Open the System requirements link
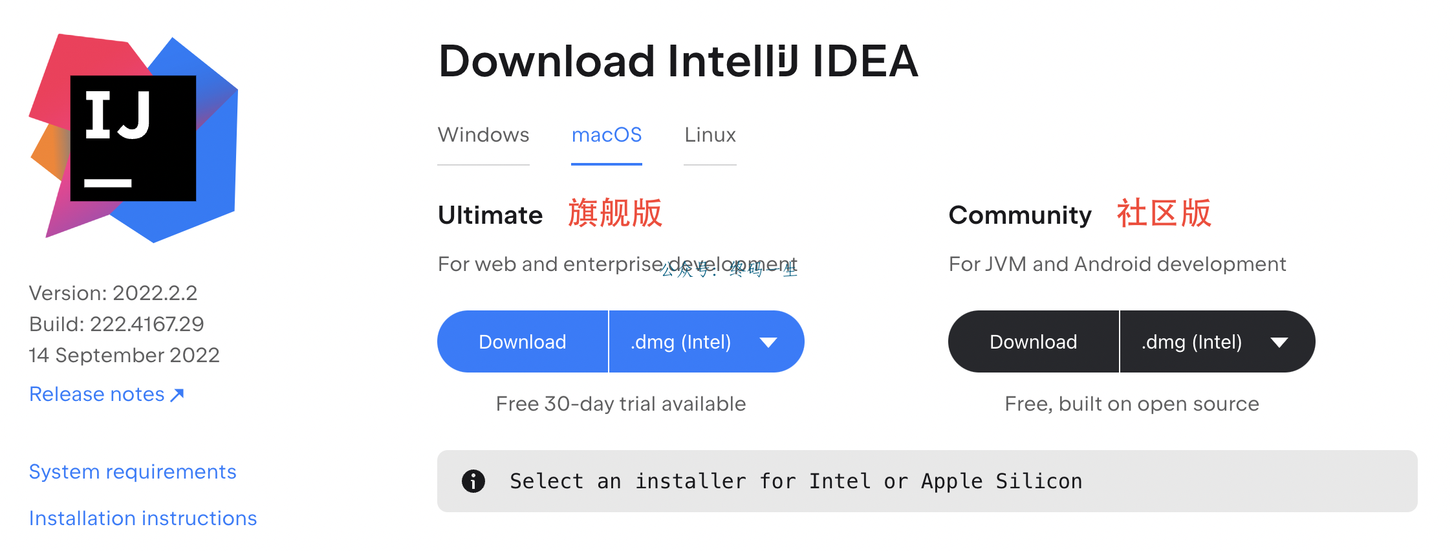The image size is (1454, 551). pyautogui.click(x=133, y=472)
